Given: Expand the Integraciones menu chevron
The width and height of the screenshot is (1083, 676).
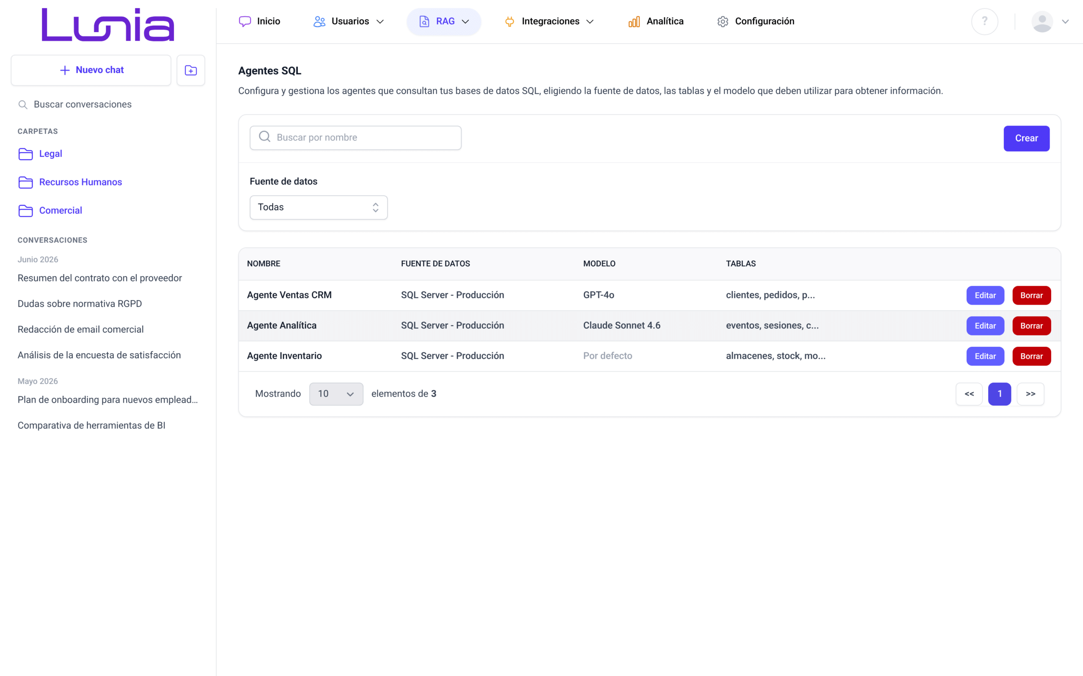Looking at the screenshot, I should coord(590,22).
